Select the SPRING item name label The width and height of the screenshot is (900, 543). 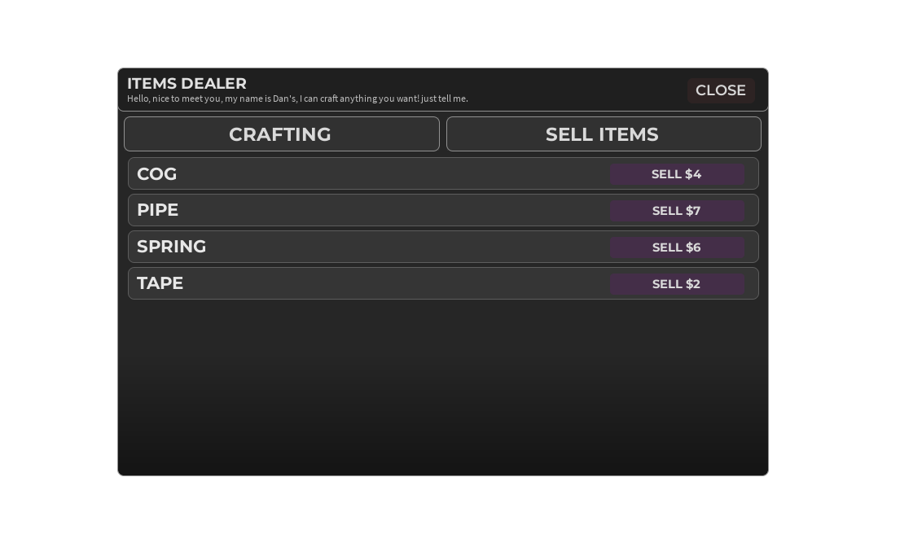(171, 247)
